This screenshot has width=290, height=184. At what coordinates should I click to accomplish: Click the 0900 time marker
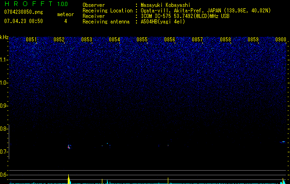pyautogui.click(x=281, y=40)
